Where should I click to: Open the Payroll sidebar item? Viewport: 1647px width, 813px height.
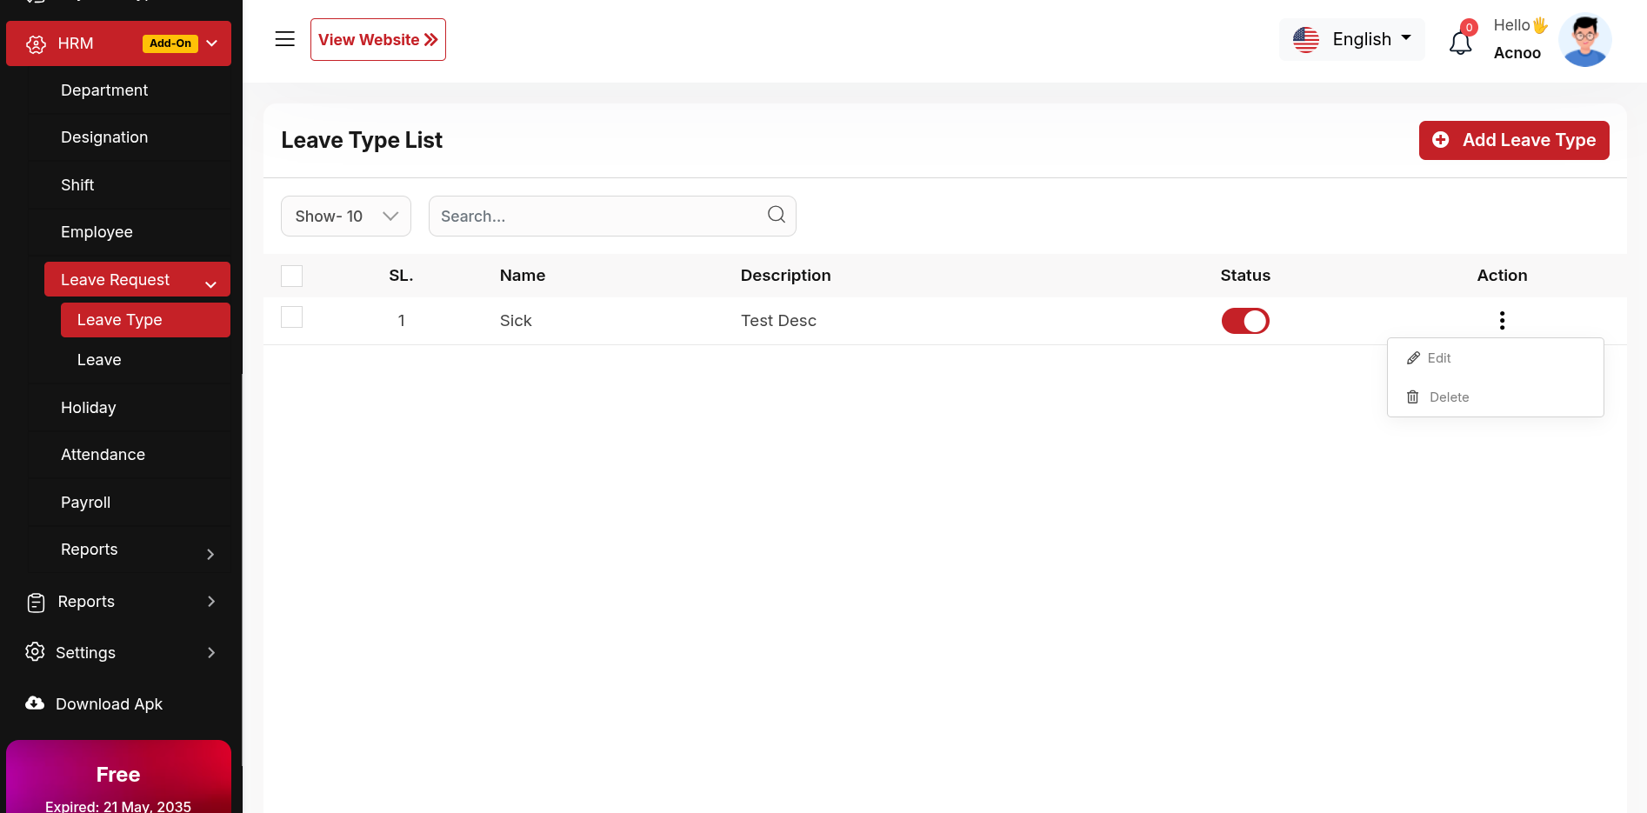pyautogui.click(x=85, y=503)
